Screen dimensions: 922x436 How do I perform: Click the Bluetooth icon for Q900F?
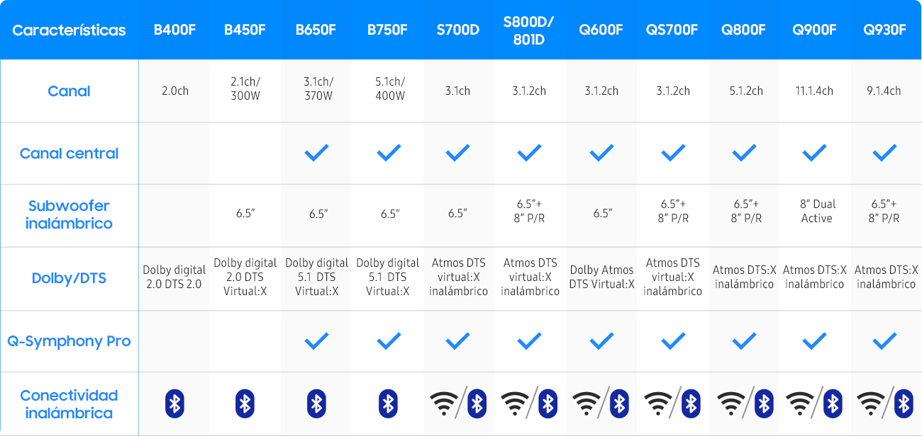[x=833, y=403]
